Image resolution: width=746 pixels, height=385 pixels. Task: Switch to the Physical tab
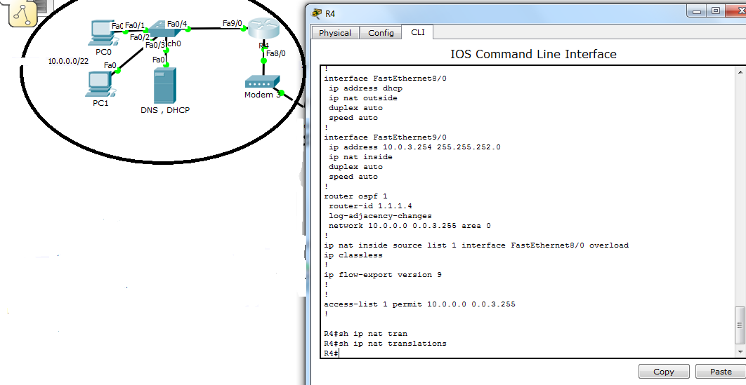(x=335, y=33)
